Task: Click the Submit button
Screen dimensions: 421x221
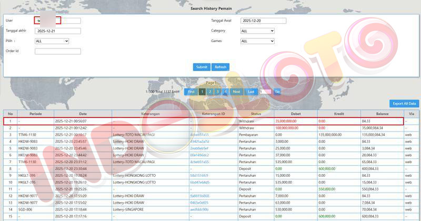Action: [x=201, y=67]
